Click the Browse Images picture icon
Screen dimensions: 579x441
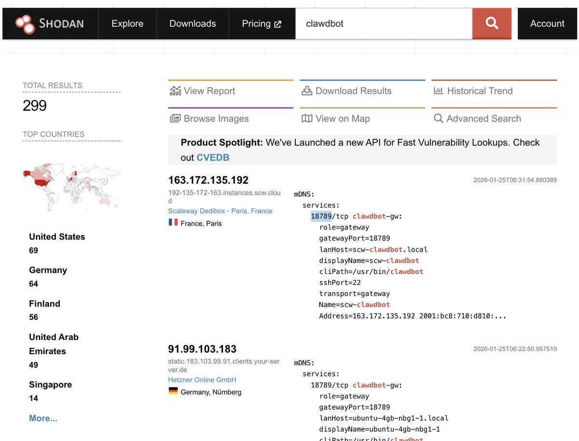point(175,119)
